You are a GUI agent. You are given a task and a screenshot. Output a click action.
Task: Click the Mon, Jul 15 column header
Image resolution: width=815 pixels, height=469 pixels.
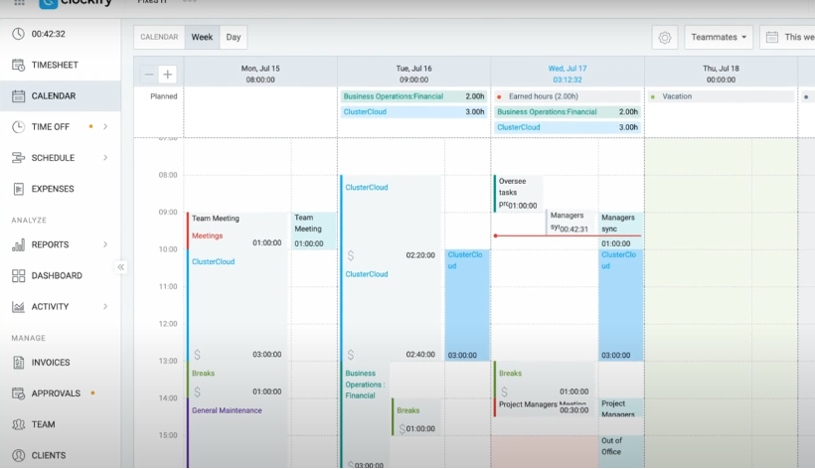pyautogui.click(x=259, y=74)
